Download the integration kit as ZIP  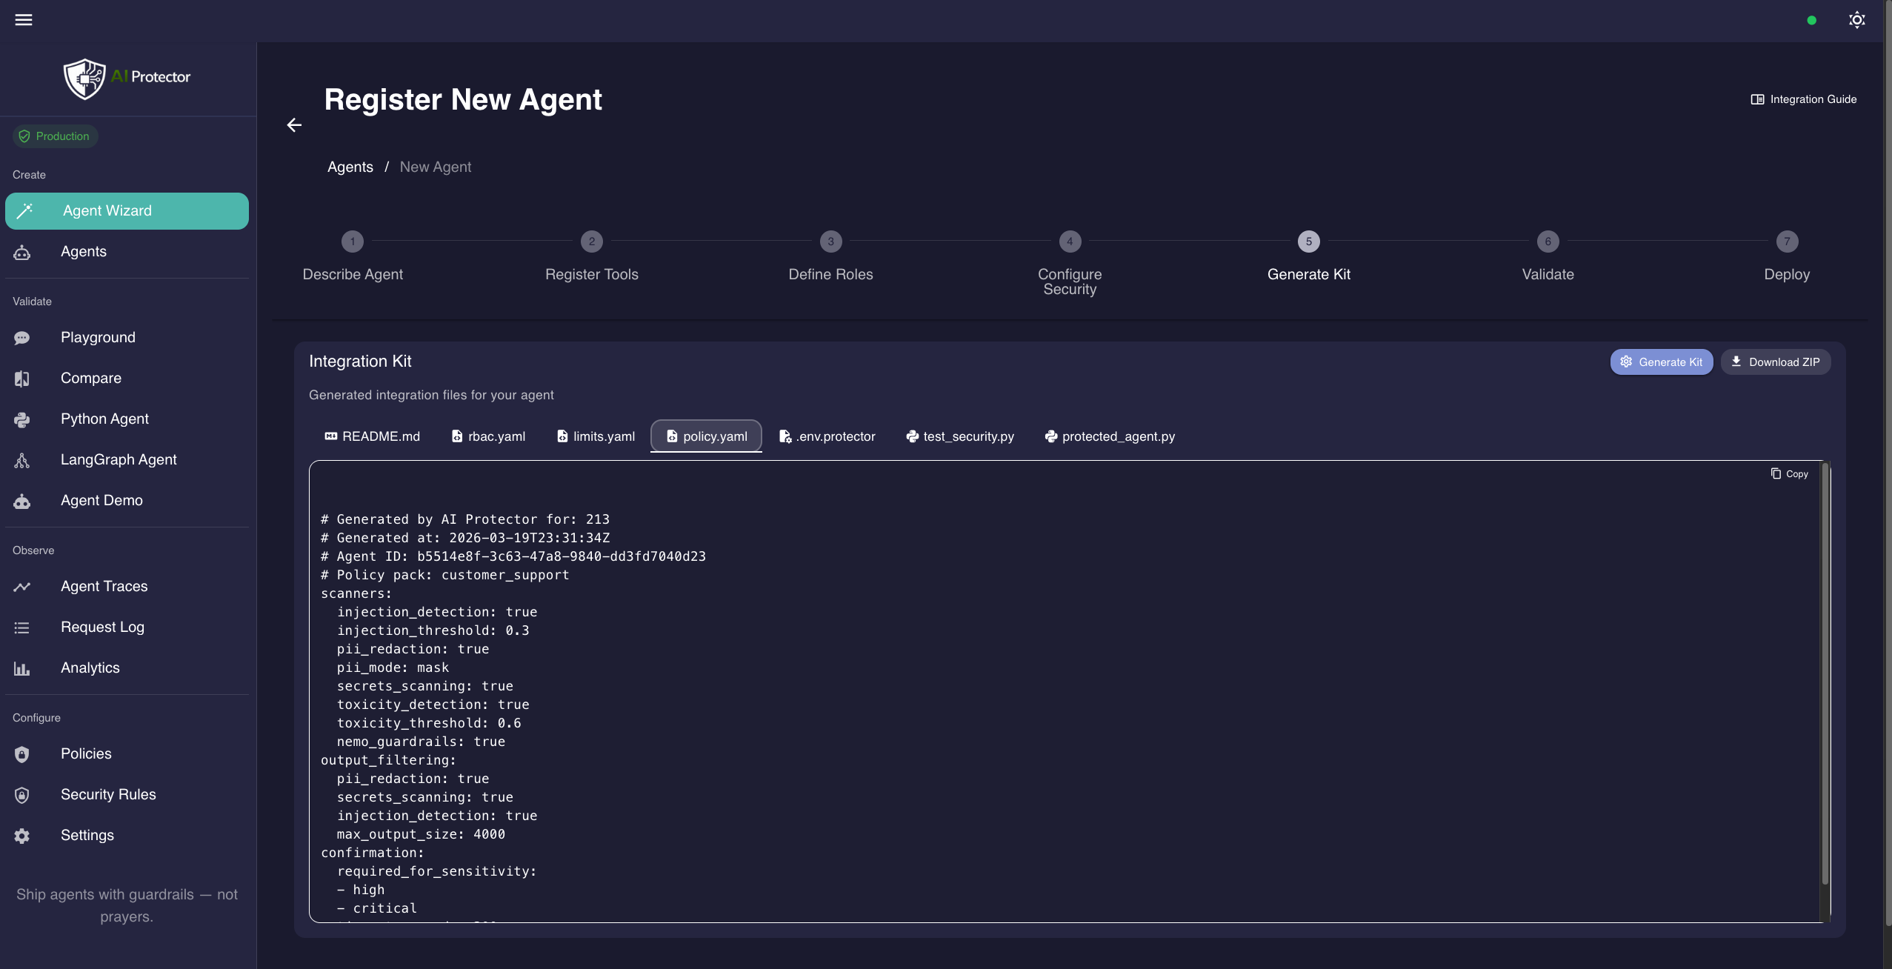coord(1776,362)
